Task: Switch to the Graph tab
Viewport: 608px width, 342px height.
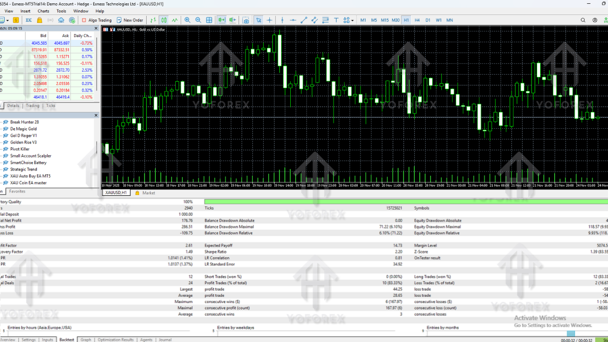Action: [85, 340]
